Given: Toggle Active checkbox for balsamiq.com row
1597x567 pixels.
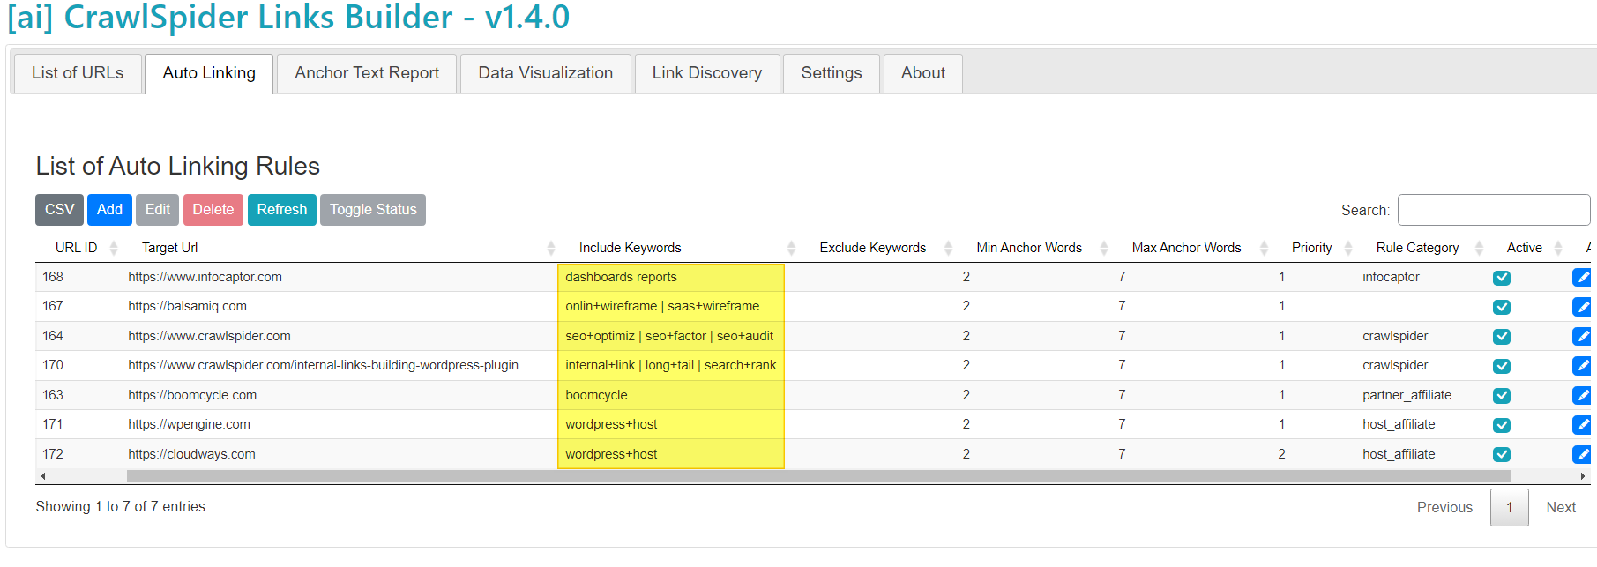Looking at the screenshot, I should [x=1502, y=307].
